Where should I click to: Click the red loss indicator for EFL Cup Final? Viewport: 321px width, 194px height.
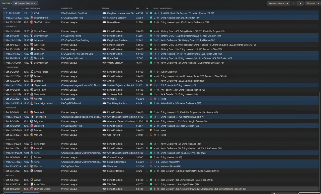tap(151, 99)
